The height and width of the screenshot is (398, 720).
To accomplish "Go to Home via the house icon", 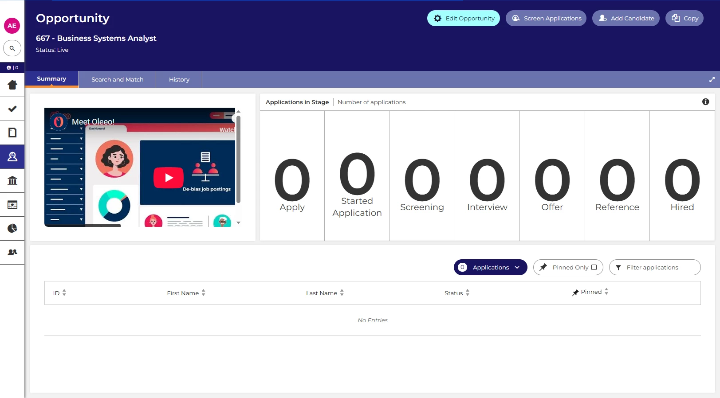I will (x=12, y=85).
